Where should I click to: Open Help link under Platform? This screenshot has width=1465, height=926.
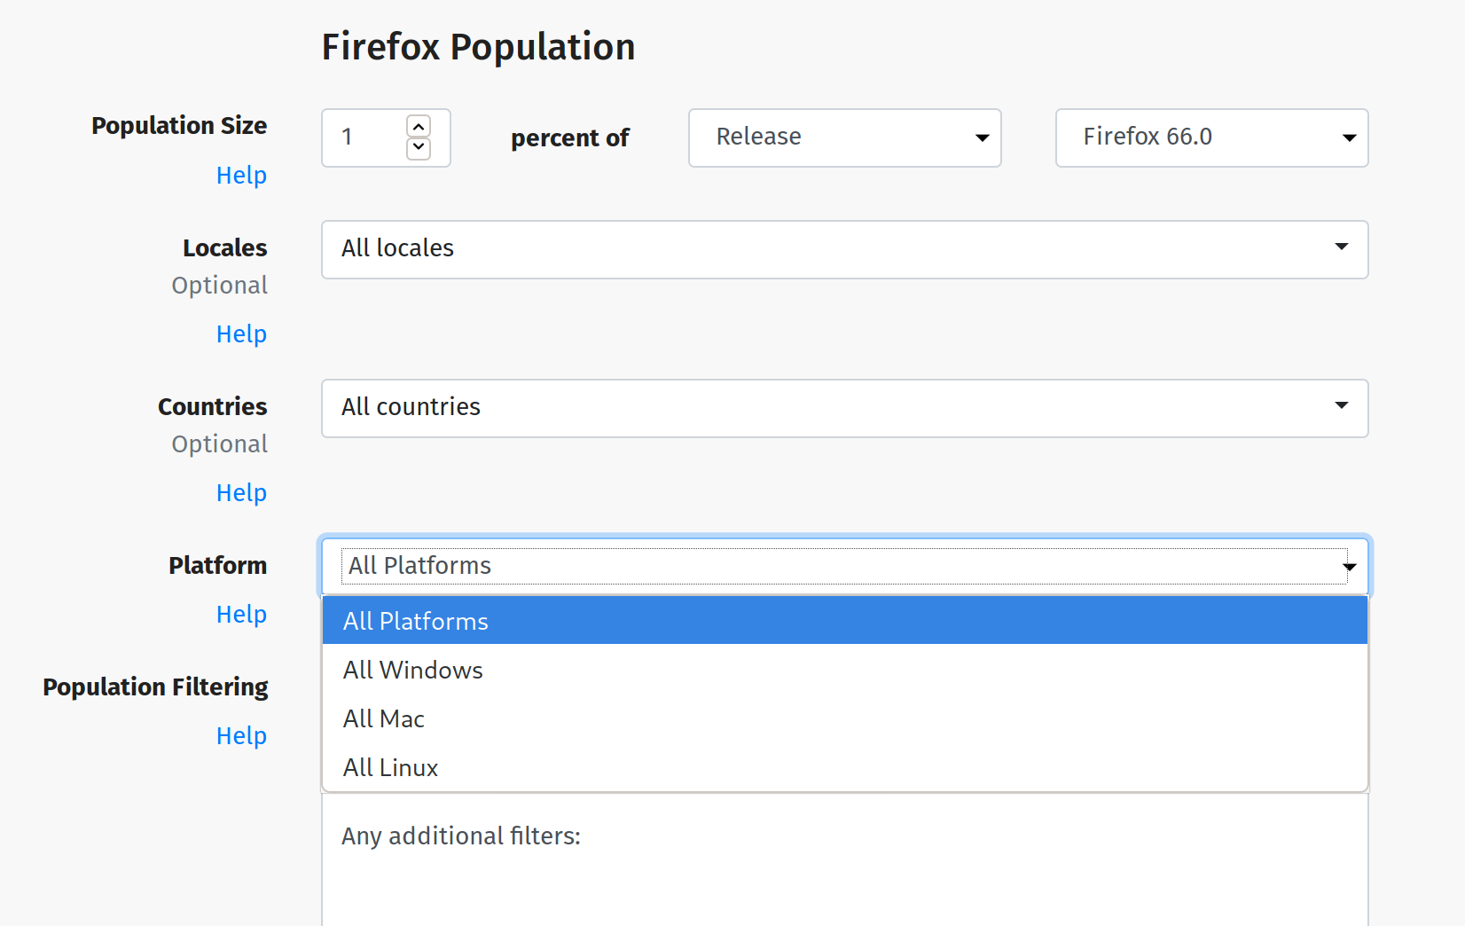click(x=241, y=615)
